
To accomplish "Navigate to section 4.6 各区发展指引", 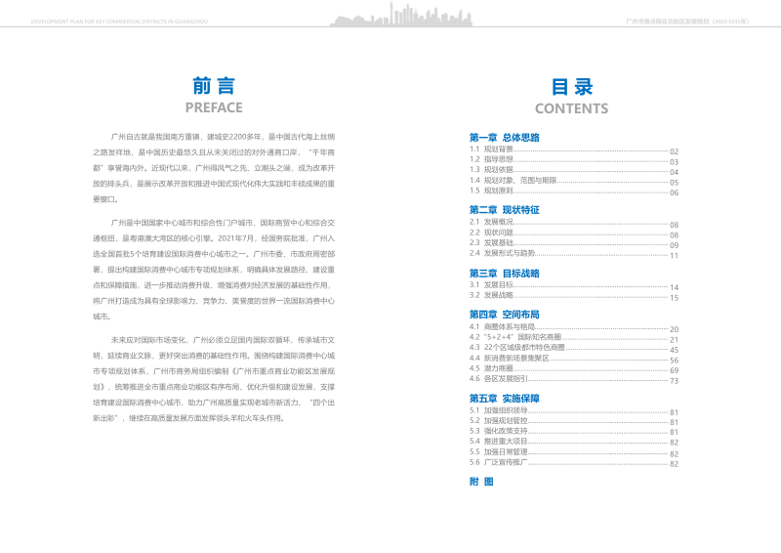I will (x=498, y=378).
